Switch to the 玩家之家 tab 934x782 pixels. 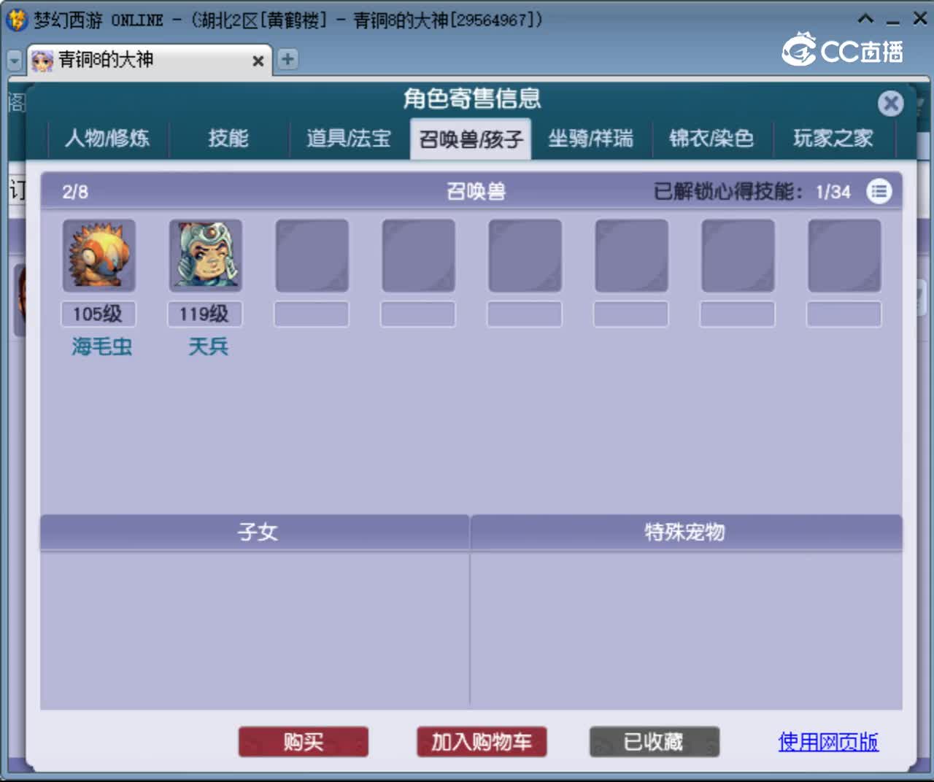pyautogui.click(x=833, y=138)
